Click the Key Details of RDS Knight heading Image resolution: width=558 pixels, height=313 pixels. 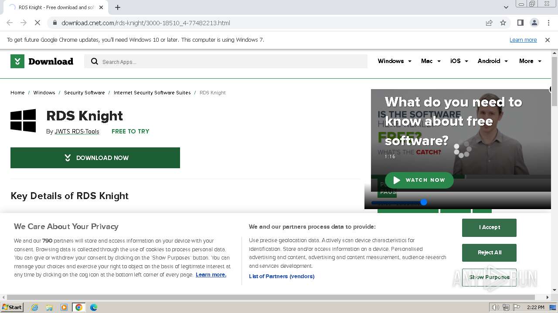(x=69, y=196)
